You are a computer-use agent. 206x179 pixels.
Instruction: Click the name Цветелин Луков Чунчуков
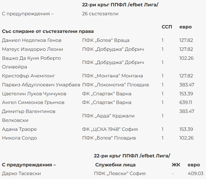pyautogui.click(x=34, y=94)
